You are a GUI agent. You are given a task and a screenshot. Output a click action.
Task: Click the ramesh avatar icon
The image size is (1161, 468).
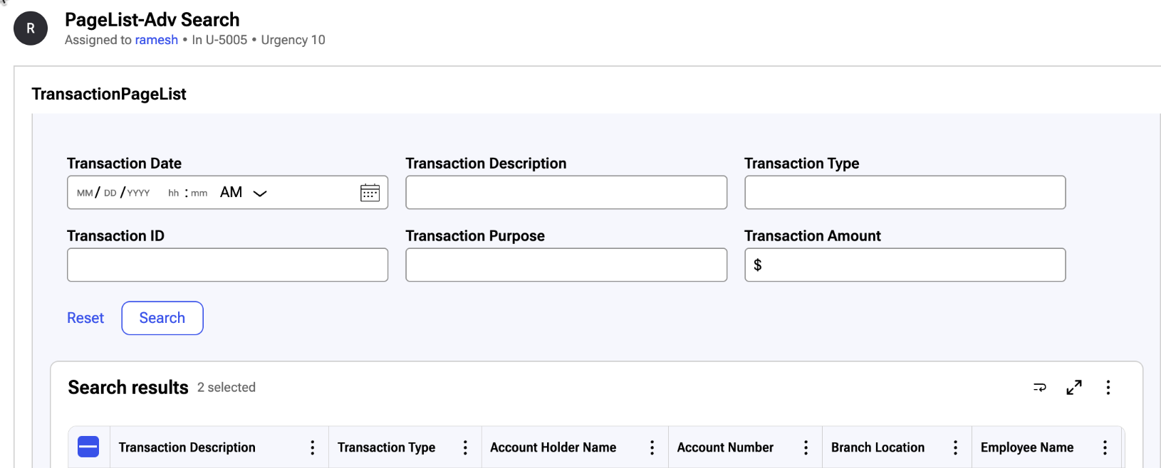[x=30, y=28]
